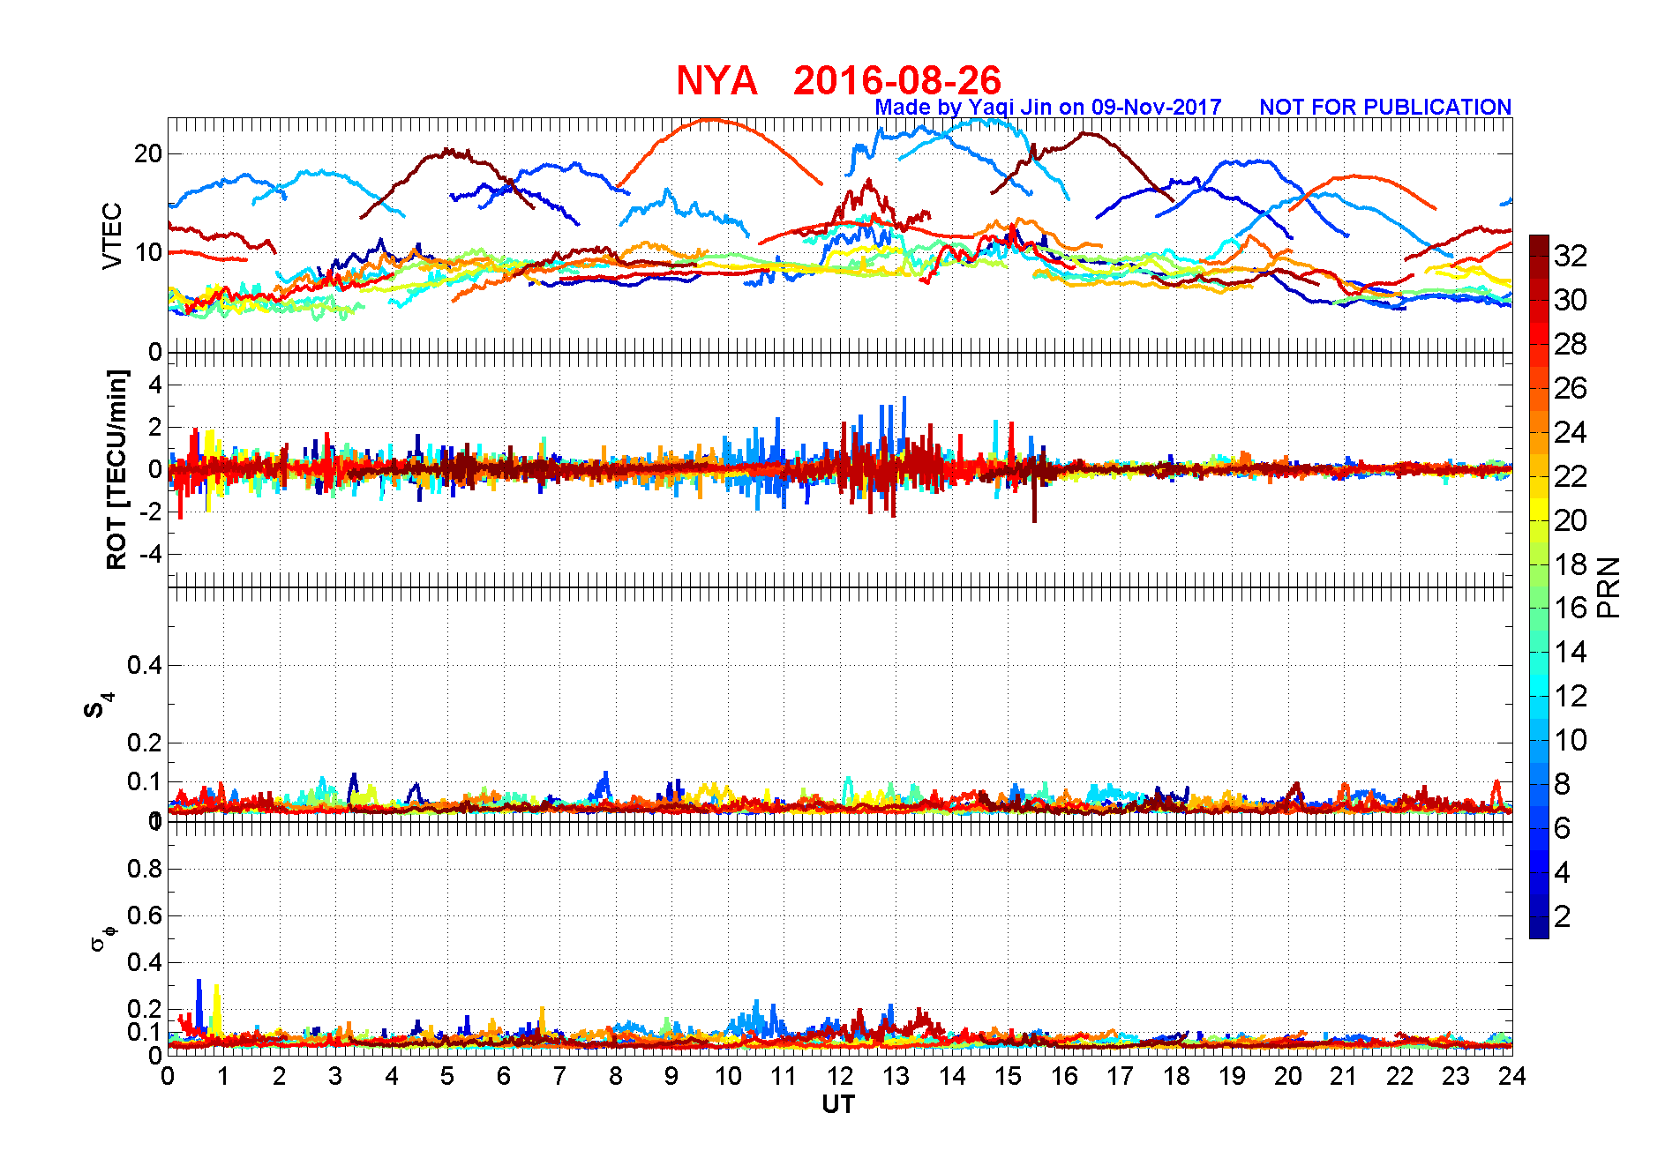Select the 'Made by Yaqi Jin on 09-Nov-2017' text
Image resolution: width=1680 pixels, height=1173 pixels.
coord(1048,107)
